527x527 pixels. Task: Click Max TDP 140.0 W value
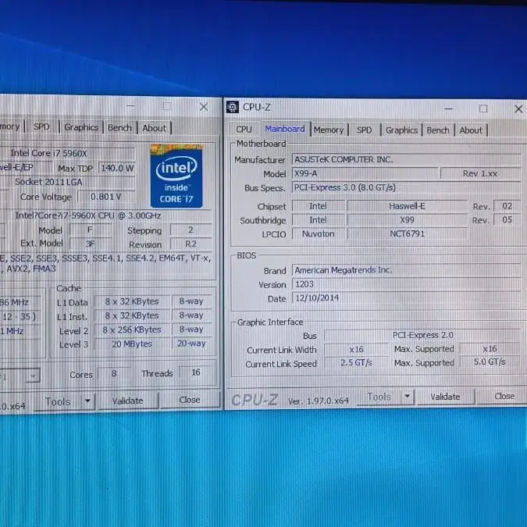pyautogui.click(x=116, y=168)
